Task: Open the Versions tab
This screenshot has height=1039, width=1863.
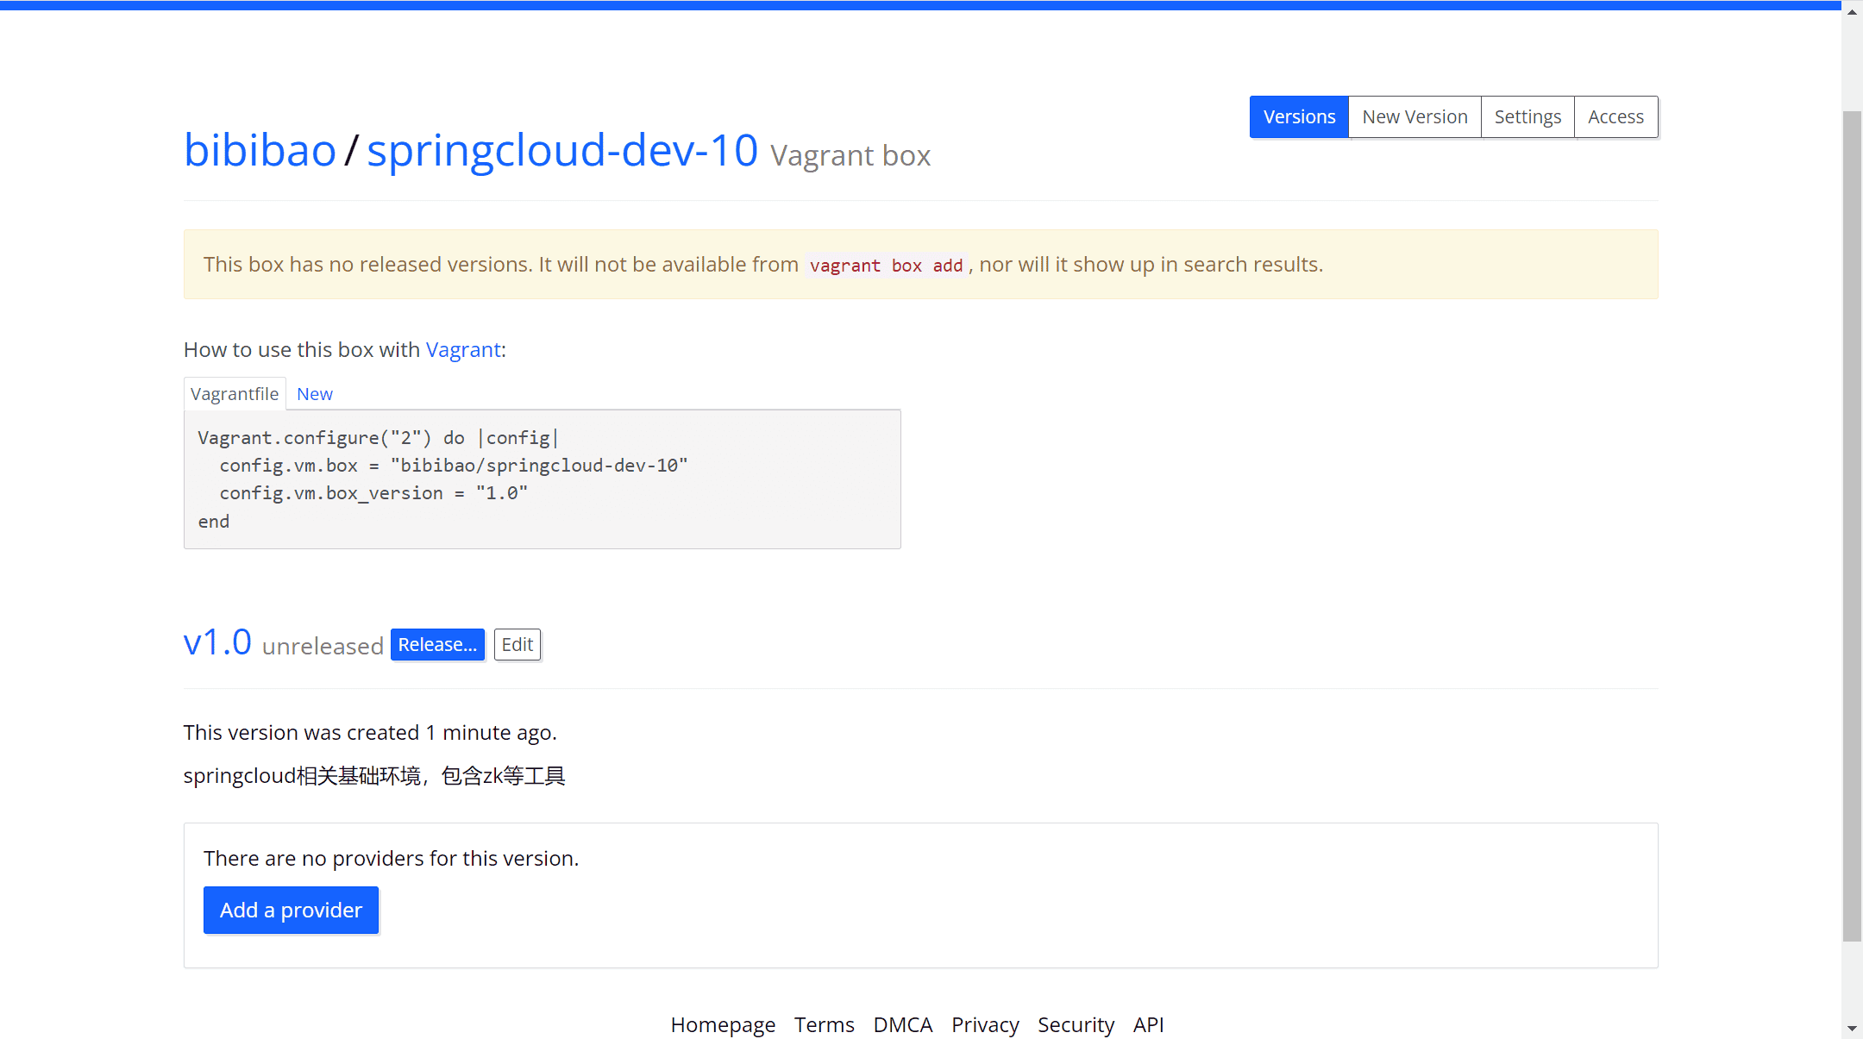Action: coord(1299,116)
